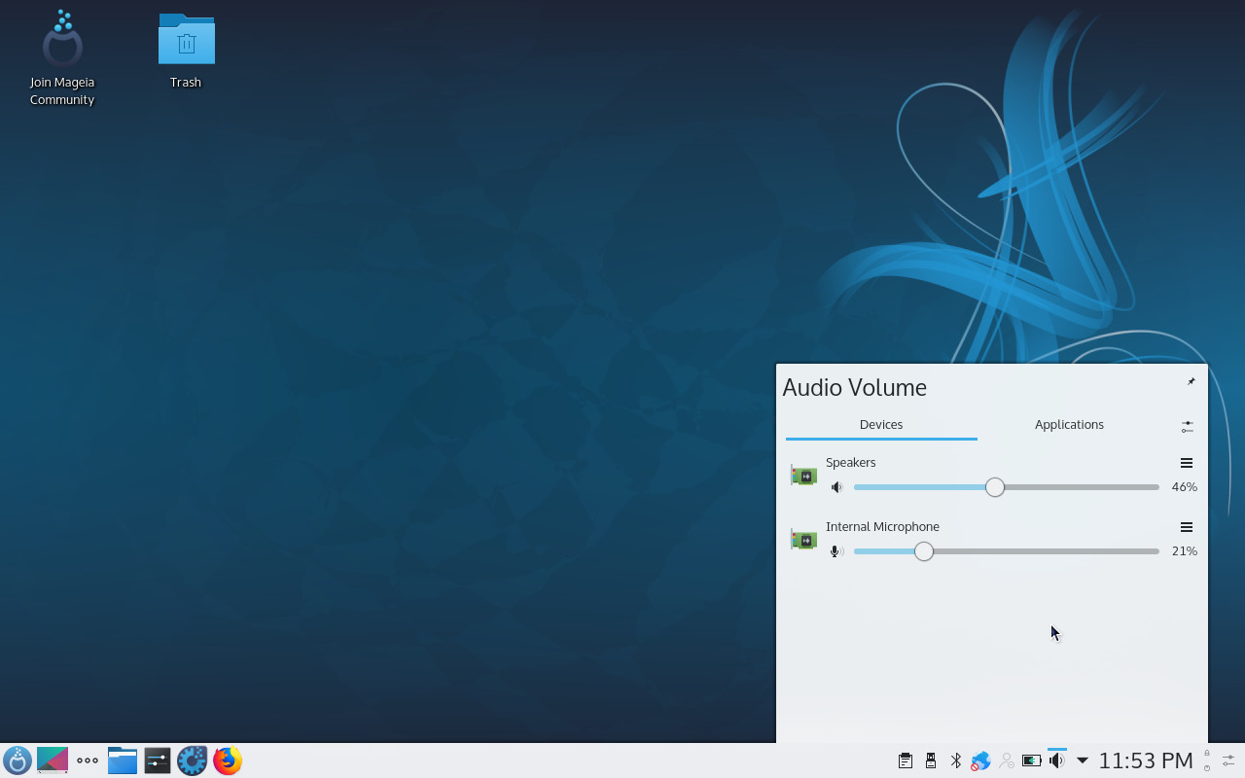
Task: Toggle the volume tray icon
Action: (x=1056, y=760)
